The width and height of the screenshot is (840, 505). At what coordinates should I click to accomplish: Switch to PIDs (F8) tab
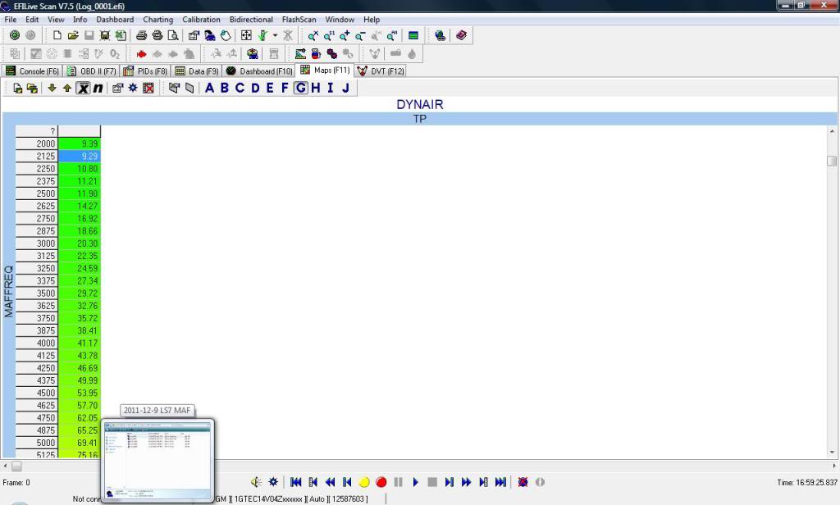[x=145, y=71]
